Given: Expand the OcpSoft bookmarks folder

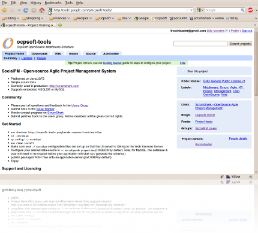Looking at the screenshot, I should [105, 18].
